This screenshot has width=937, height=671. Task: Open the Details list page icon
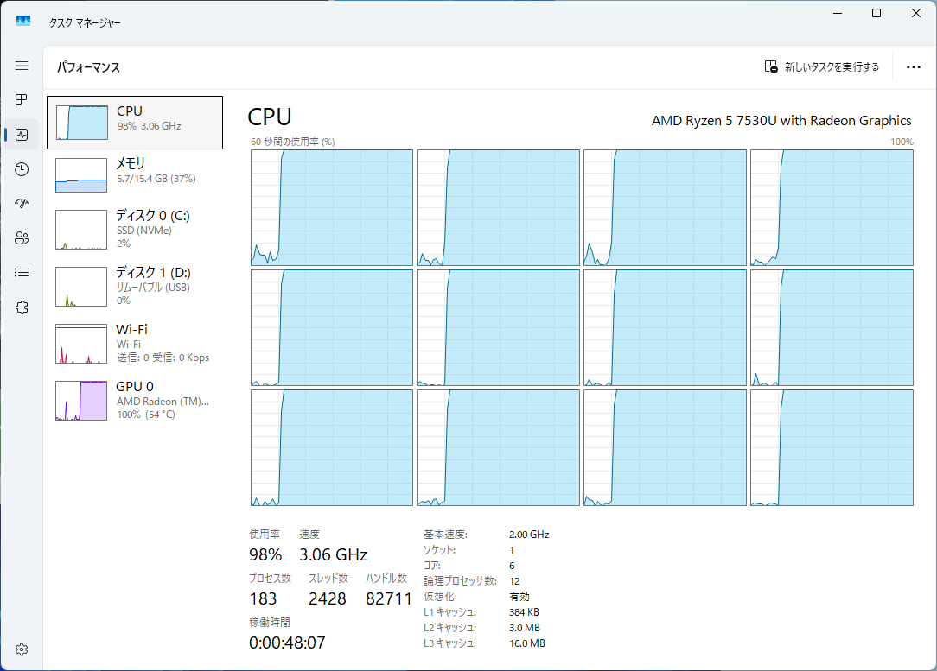(22, 273)
